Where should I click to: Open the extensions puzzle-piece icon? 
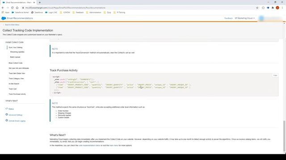[273, 8]
